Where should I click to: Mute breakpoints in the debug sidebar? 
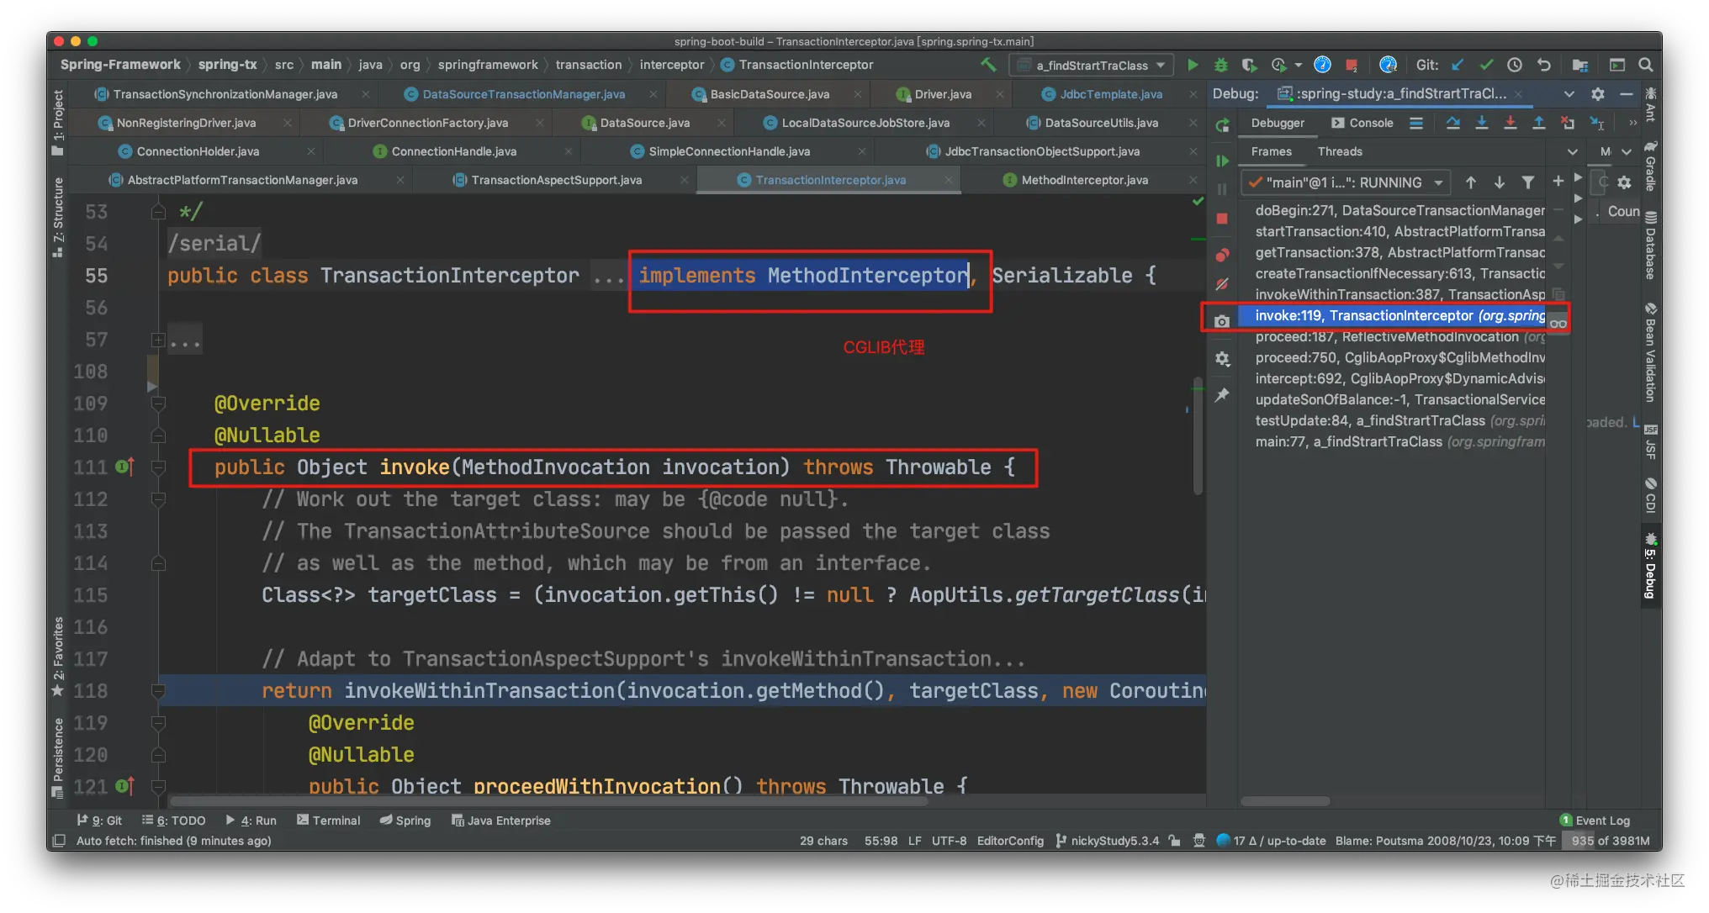point(1222,284)
